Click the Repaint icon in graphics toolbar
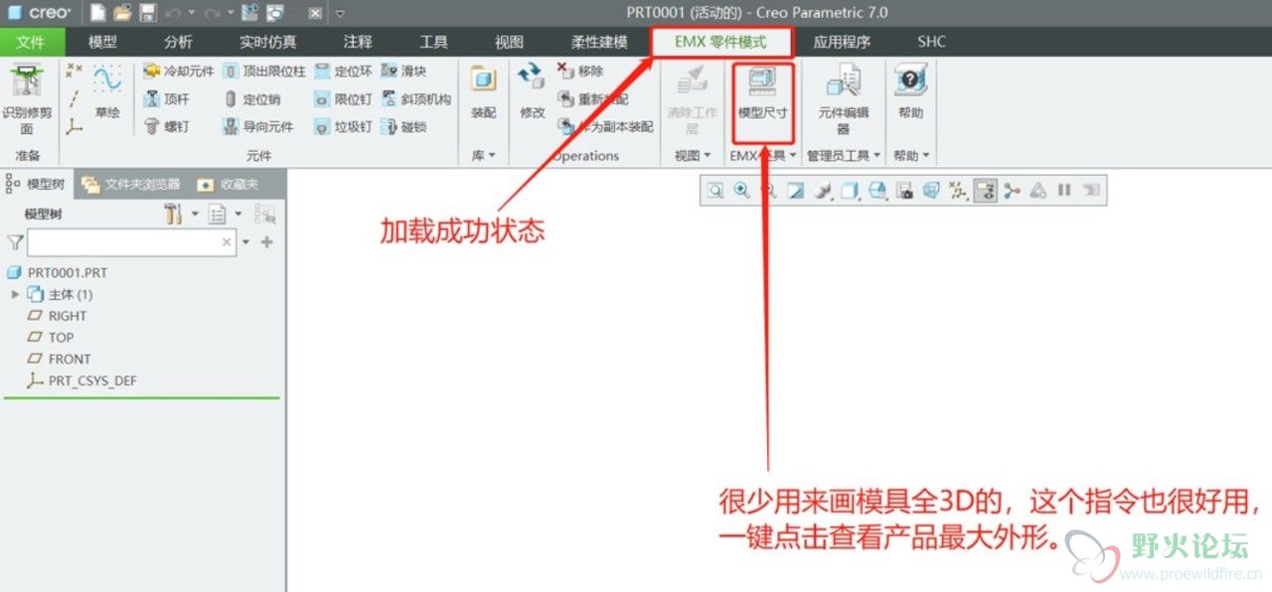Viewport: 1272px width, 592px height. [795, 191]
